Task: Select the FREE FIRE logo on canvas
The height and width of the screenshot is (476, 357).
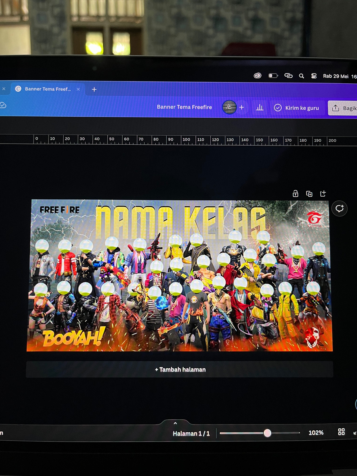Action: [x=60, y=210]
